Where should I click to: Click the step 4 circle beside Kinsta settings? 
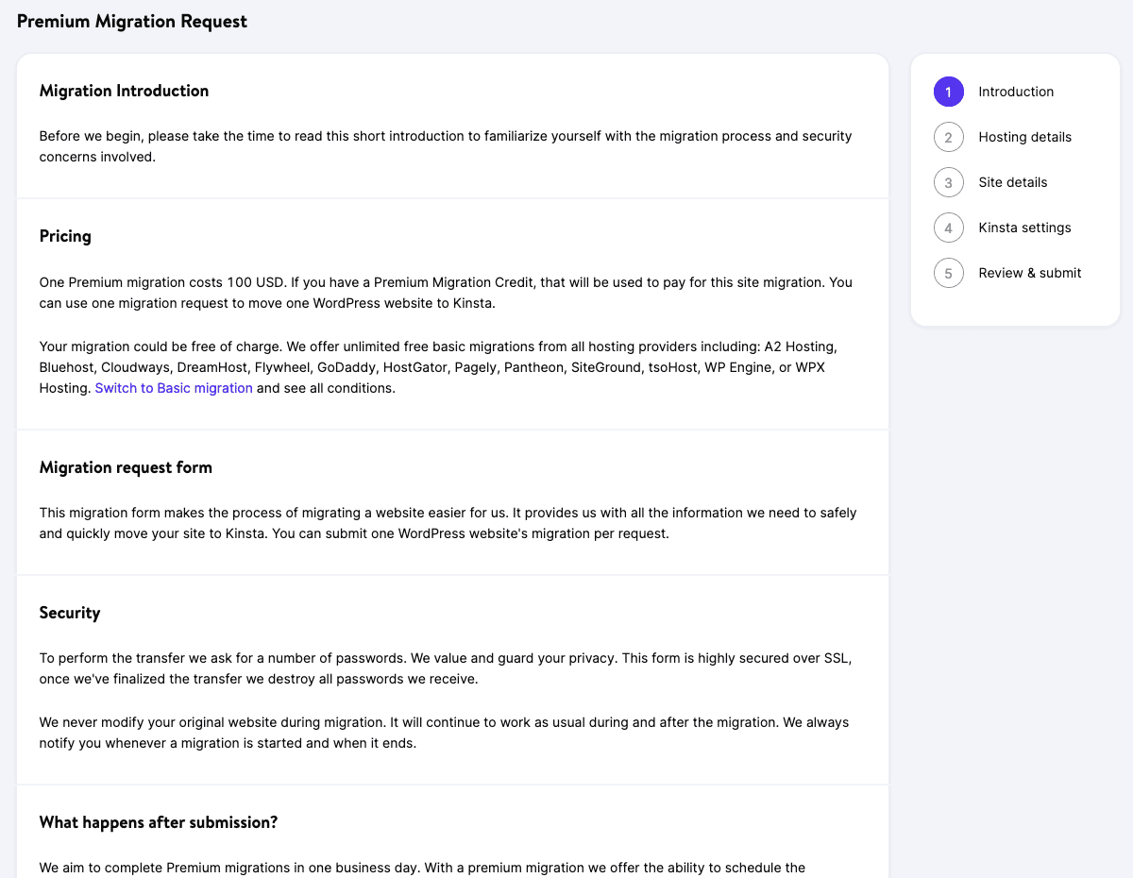948,228
